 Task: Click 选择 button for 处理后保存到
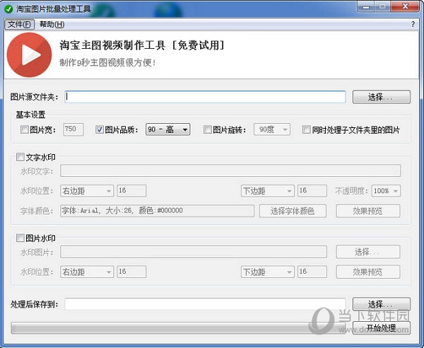382,304
